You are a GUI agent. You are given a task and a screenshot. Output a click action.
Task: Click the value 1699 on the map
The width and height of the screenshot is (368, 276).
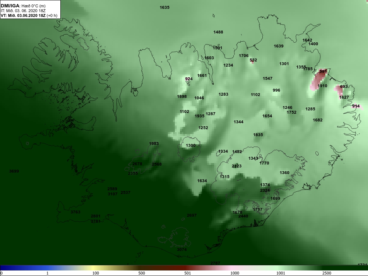pyautogui.click(x=275, y=199)
